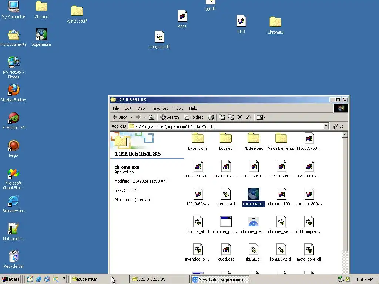Click the taskbar clock showing 12:05 AM
Image resolution: width=379 pixels, height=284 pixels.
(x=365, y=280)
